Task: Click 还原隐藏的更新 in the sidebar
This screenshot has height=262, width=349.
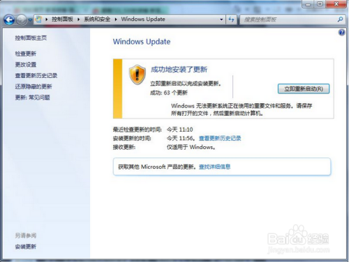Action: click(x=34, y=86)
